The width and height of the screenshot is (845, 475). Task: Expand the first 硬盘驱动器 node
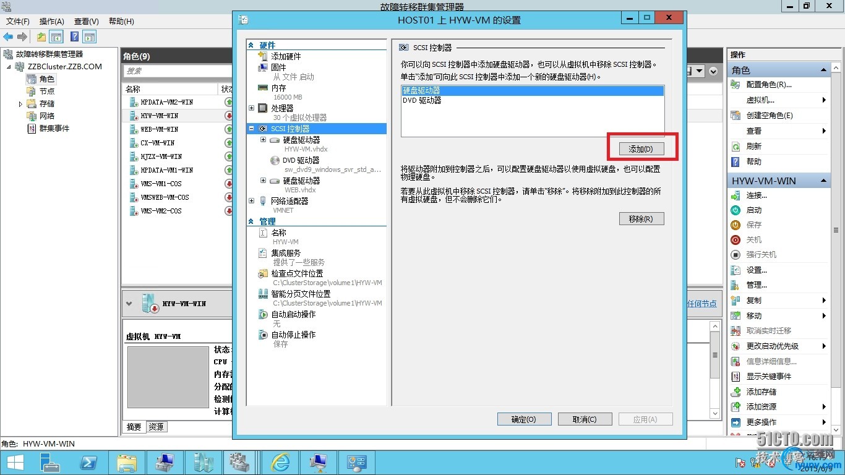click(263, 140)
